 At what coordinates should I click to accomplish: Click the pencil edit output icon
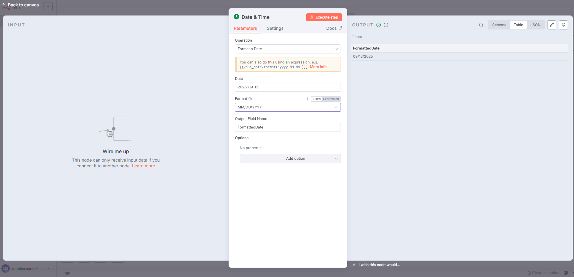coord(551,25)
